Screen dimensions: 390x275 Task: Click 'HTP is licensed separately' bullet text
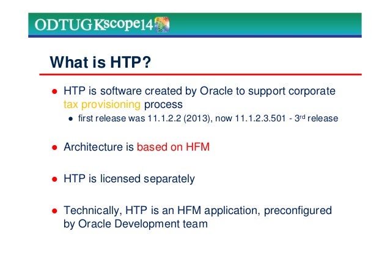click(129, 179)
